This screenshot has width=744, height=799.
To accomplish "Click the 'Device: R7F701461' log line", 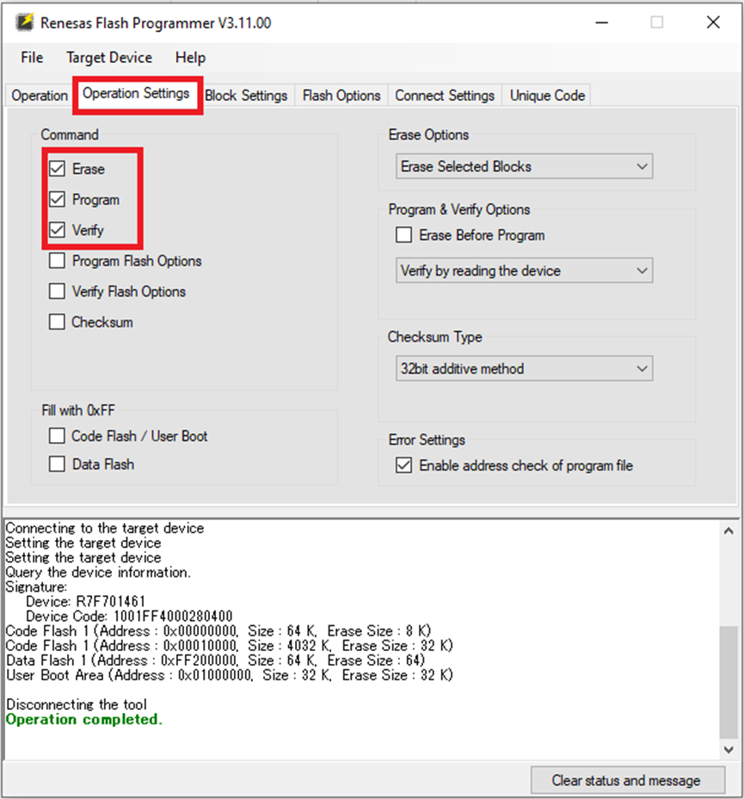I will pyautogui.click(x=86, y=601).
